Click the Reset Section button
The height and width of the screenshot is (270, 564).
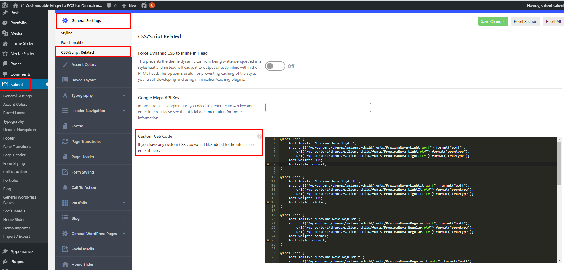click(525, 21)
